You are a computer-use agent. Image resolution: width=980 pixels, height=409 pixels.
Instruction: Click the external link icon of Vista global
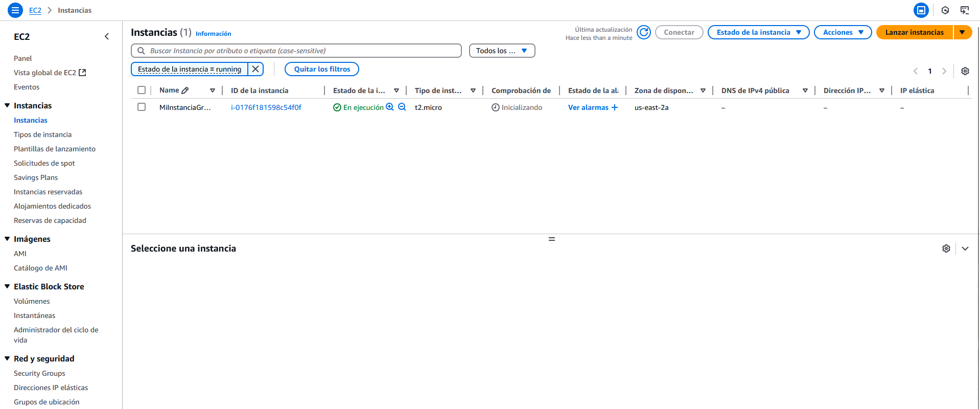coord(82,73)
